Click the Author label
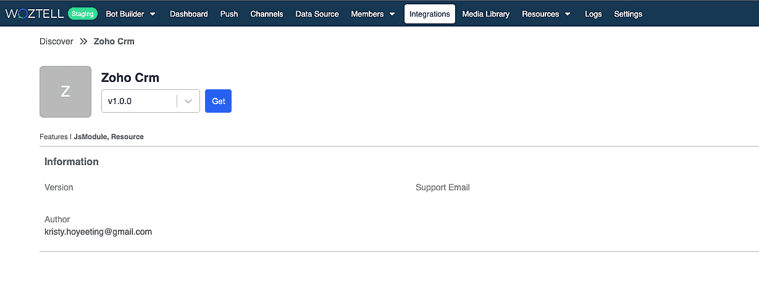This screenshot has width=759, height=303. (57, 219)
